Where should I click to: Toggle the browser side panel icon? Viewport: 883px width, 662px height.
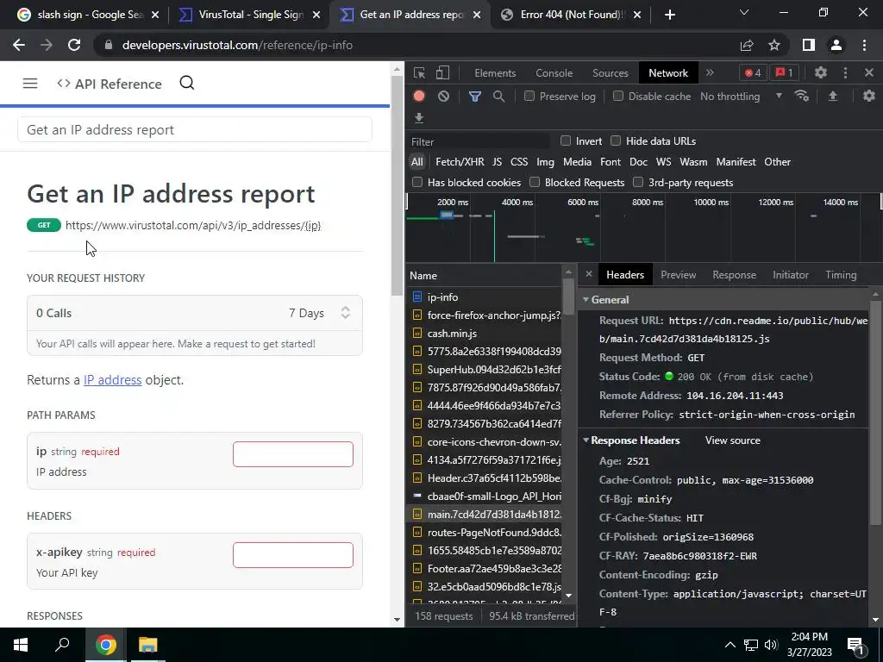pos(809,45)
